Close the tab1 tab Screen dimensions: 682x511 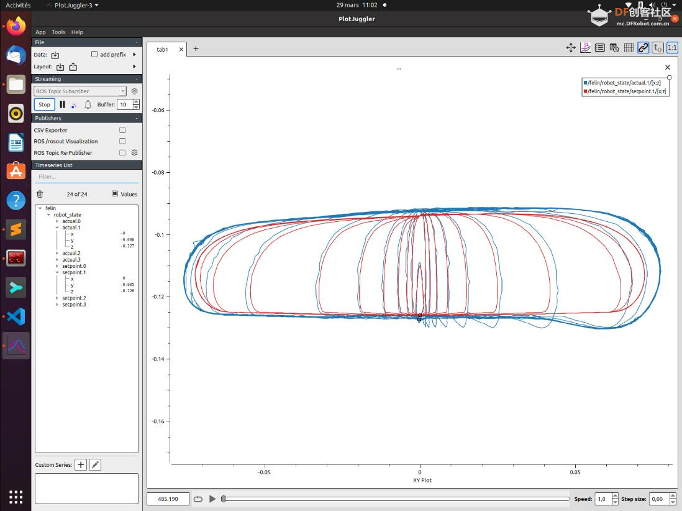click(x=181, y=50)
